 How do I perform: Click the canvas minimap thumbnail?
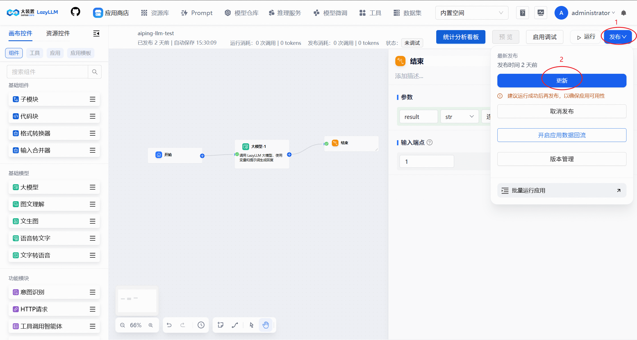pyautogui.click(x=137, y=301)
